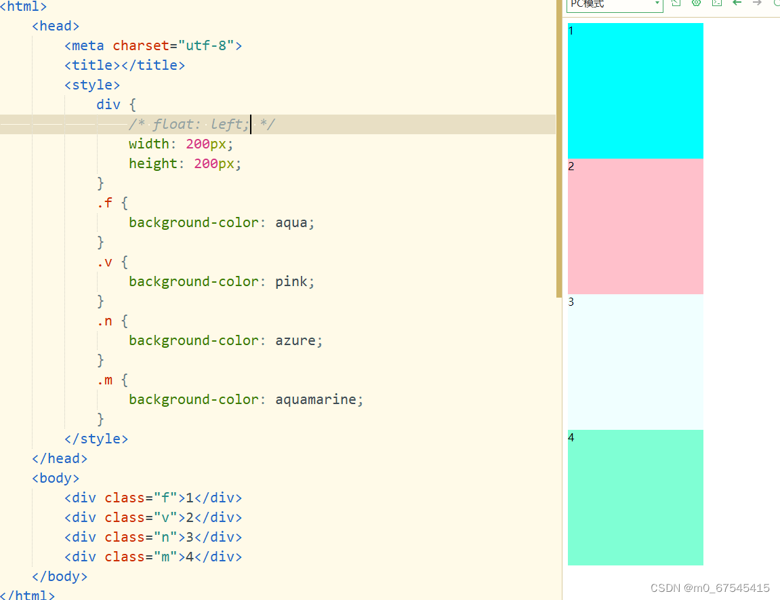Click the closing '</style>' tag

(x=96, y=439)
